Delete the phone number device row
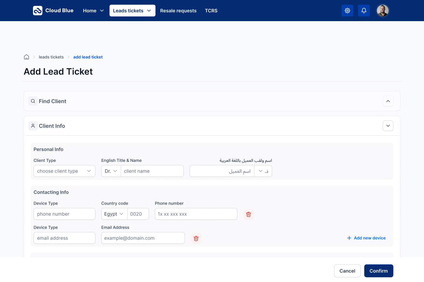The height and width of the screenshot is (282, 424). click(x=249, y=214)
